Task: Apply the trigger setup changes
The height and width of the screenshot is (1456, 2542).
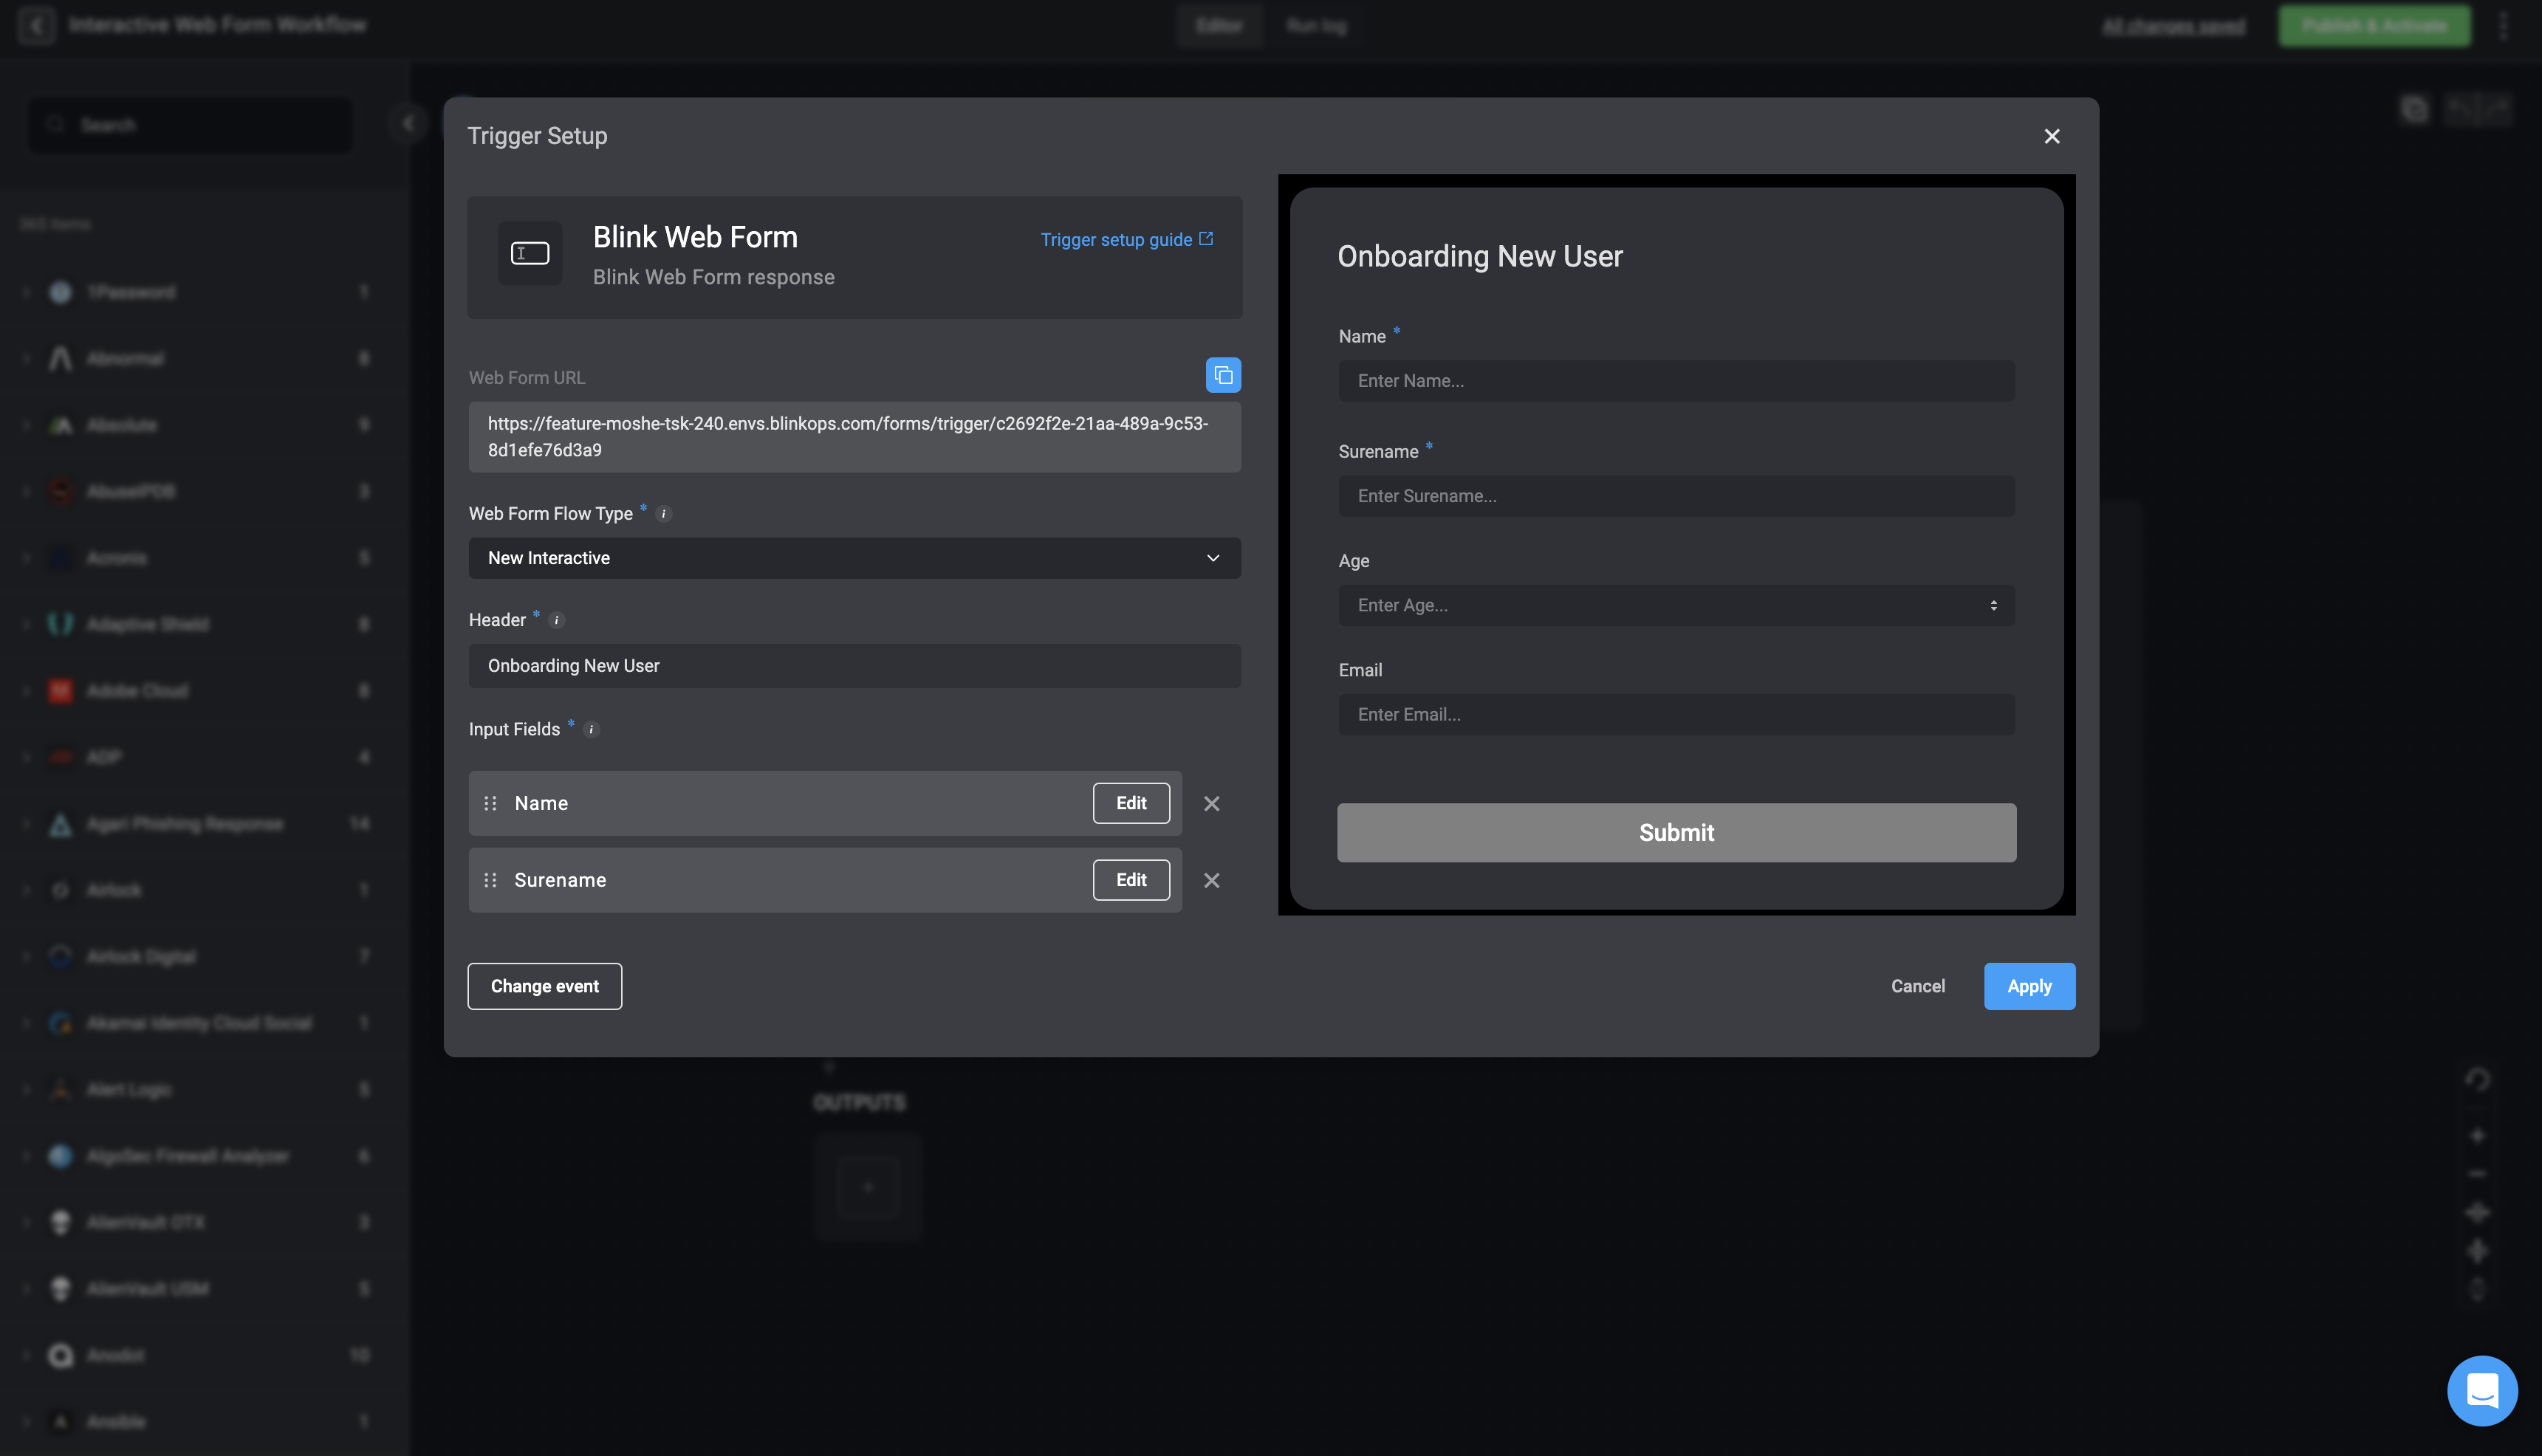Action: point(2029,986)
